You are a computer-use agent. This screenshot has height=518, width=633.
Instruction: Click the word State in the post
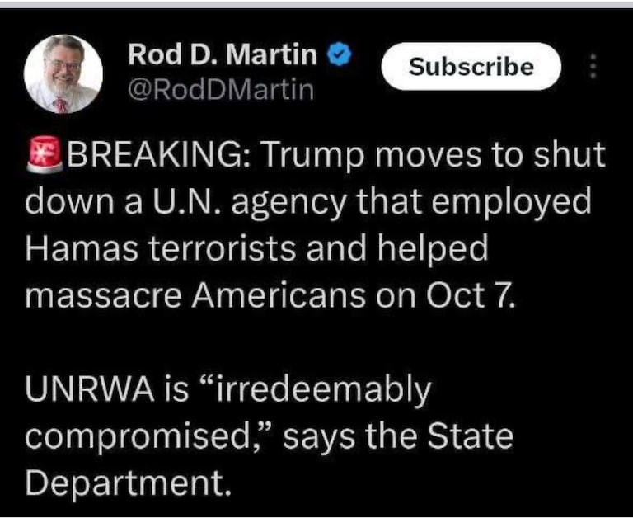(470, 436)
